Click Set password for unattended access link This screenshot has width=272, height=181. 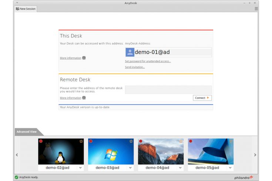[x=148, y=61]
